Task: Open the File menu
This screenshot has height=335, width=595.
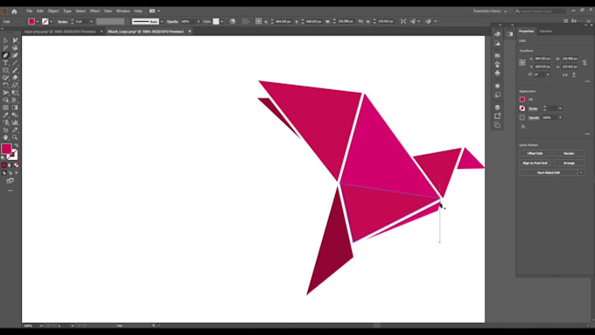Action: [x=29, y=11]
